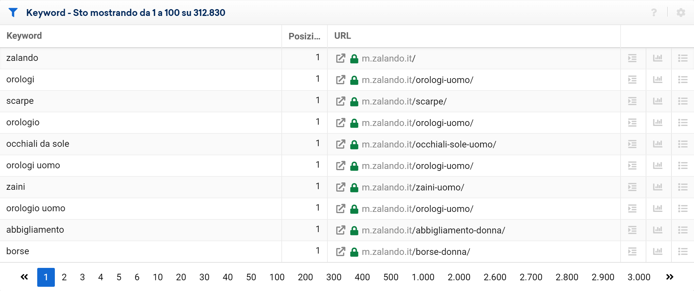
Task: Click the list icon in borse row
Action: 683,252
